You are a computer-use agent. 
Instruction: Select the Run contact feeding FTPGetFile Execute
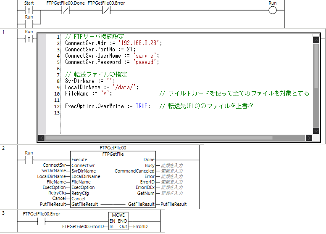click(x=29, y=160)
